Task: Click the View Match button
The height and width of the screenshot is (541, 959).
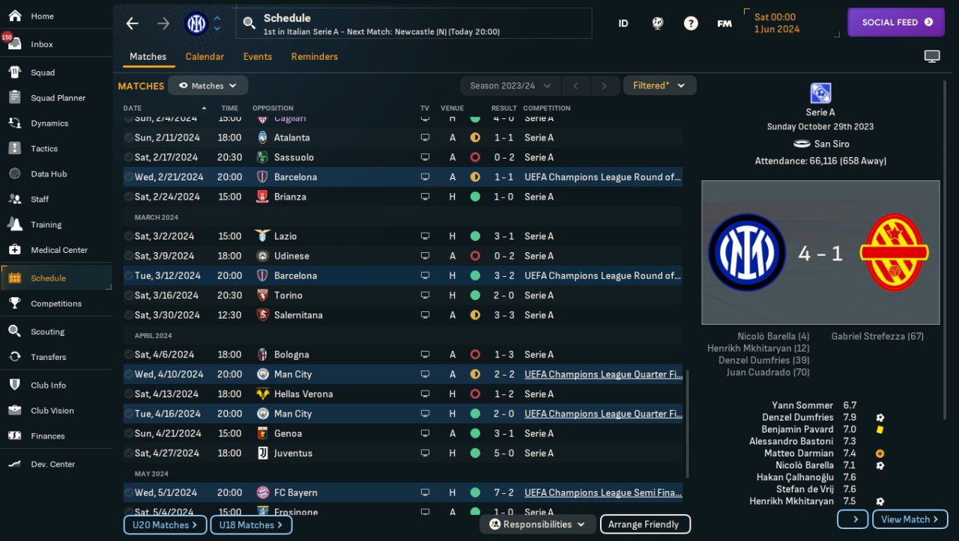Action: pos(910,519)
